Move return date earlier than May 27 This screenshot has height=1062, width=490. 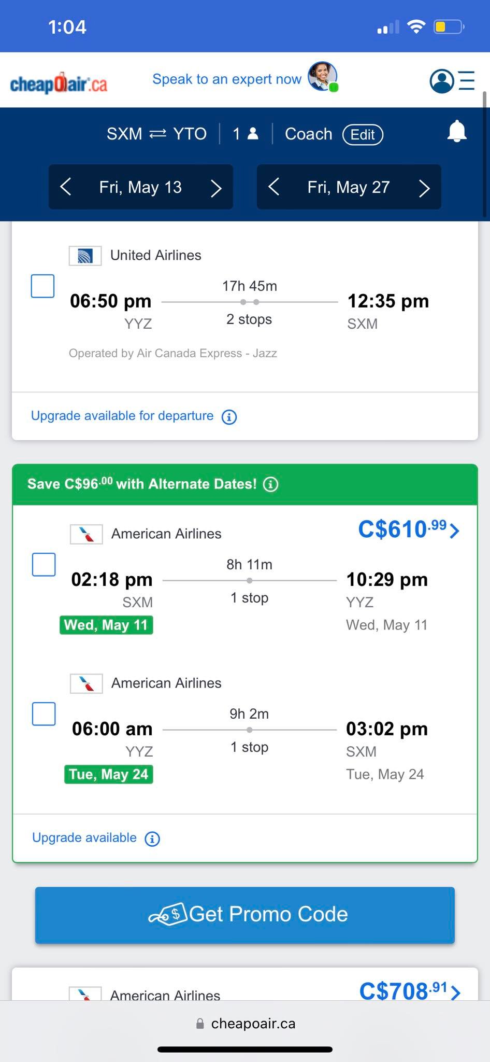[274, 187]
